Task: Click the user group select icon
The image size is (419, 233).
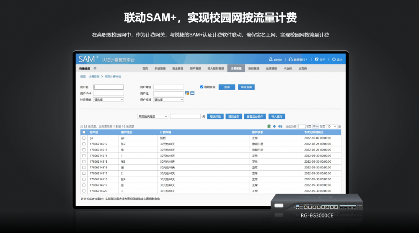Action: (x=187, y=93)
